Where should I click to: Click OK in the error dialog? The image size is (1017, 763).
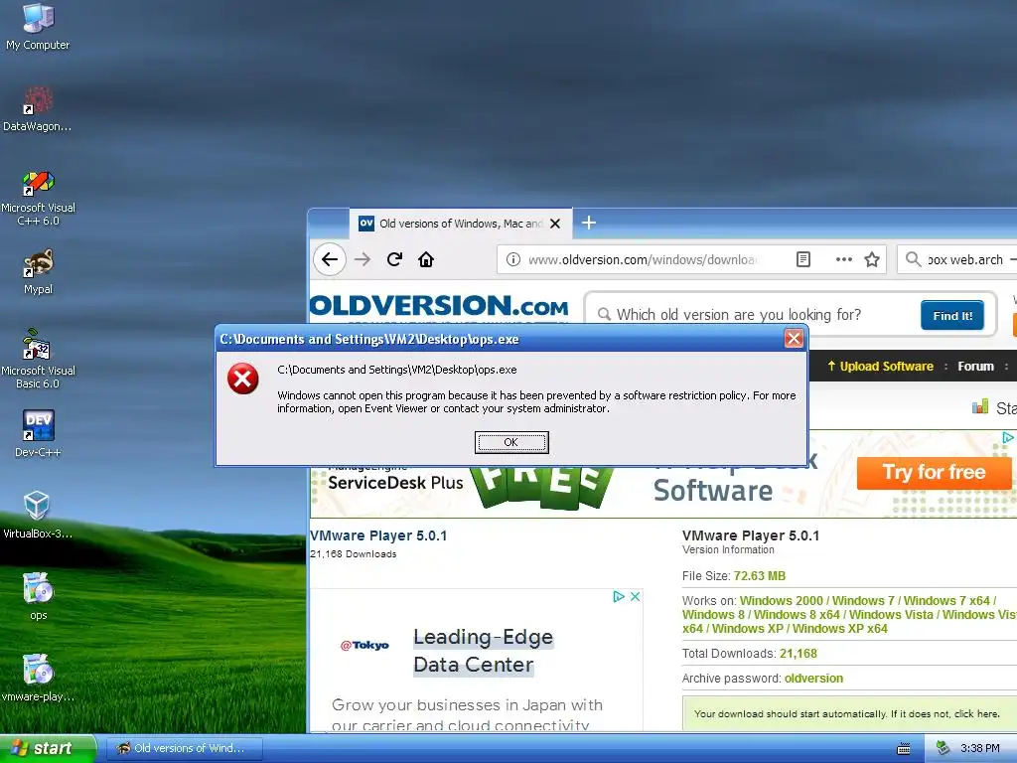[511, 442]
